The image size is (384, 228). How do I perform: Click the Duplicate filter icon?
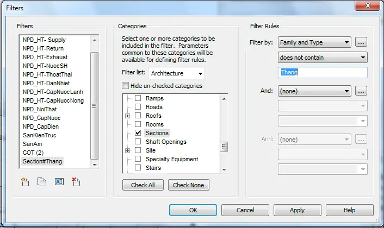click(42, 182)
